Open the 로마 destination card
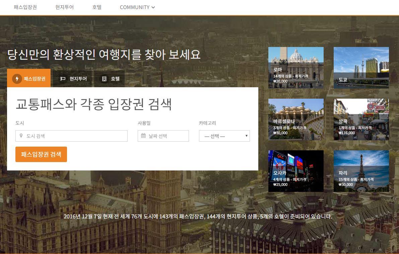 pos(296,67)
